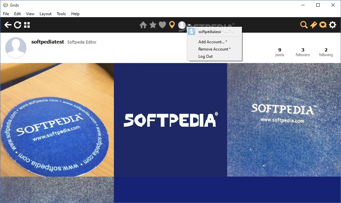Image resolution: width=341 pixels, height=203 pixels.
Task: Minimize the Grids window
Action: (303, 5)
